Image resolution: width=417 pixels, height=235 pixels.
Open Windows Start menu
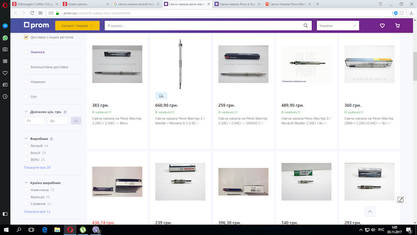(6, 230)
